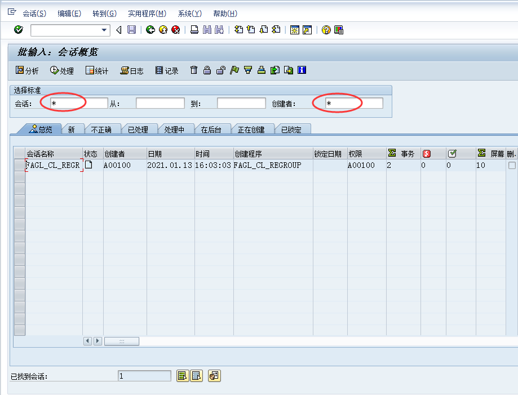Tick the delete checkbox for FAGL_CL_REGR row
Screen dimensions: 518x395
(512, 165)
